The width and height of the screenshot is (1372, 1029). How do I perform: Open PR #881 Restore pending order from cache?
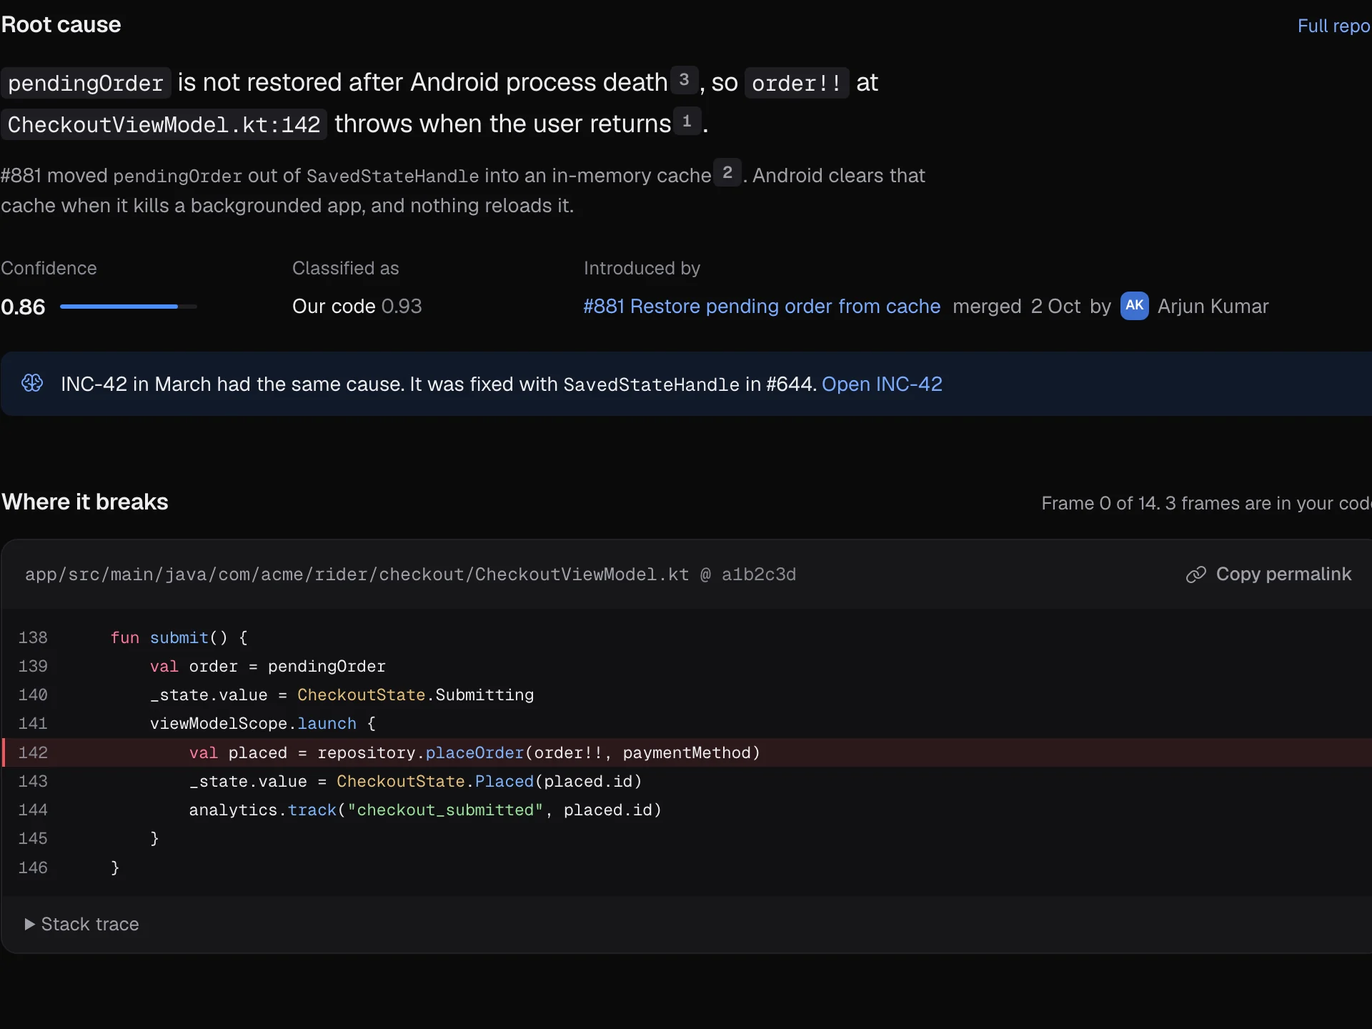click(762, 306)
